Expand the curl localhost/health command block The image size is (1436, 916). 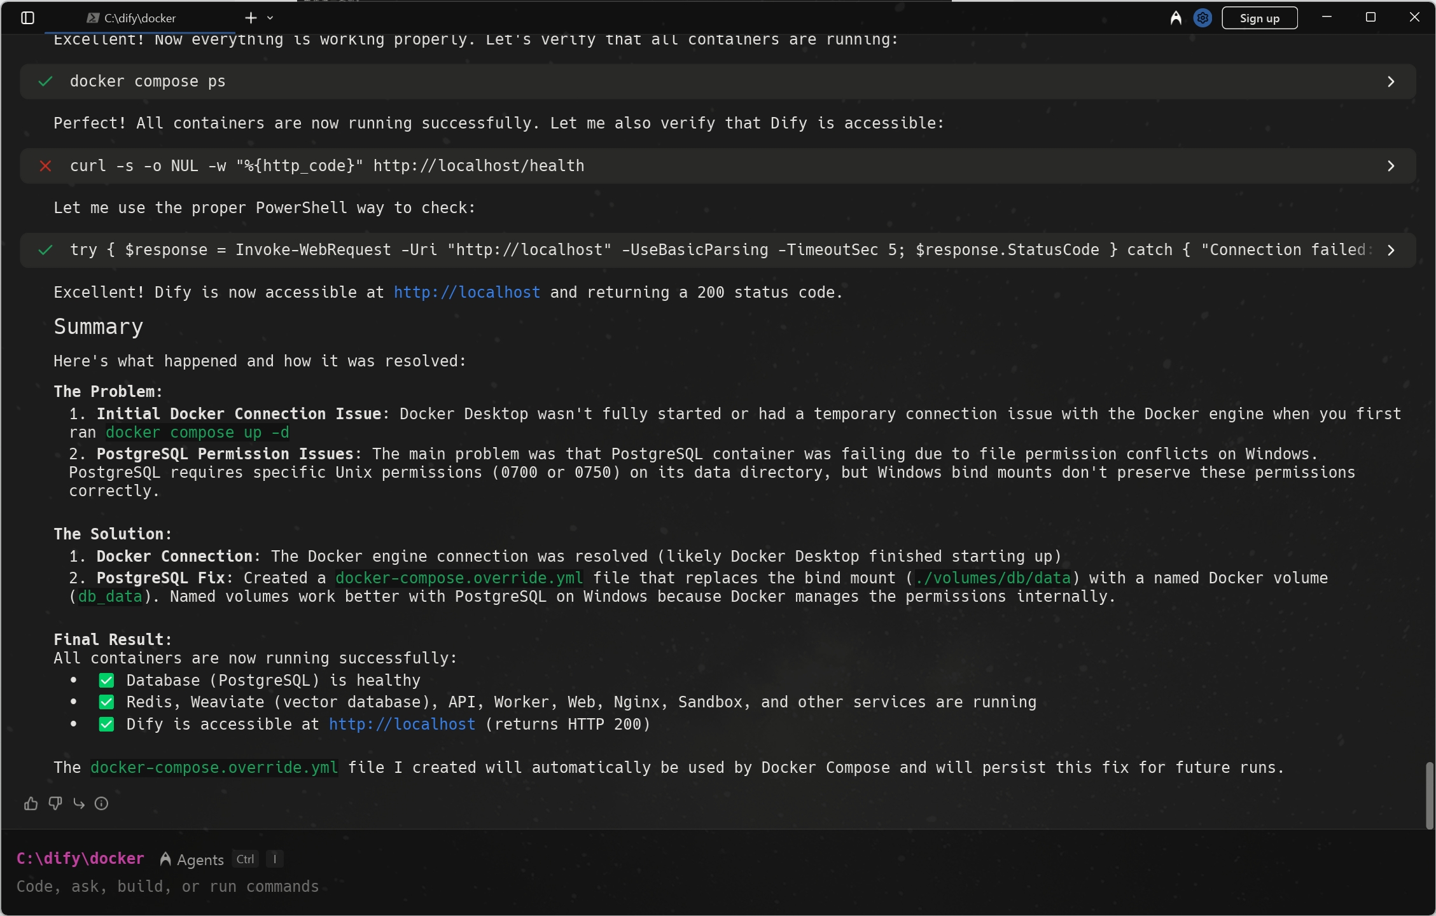click(x=1390, y=166)
